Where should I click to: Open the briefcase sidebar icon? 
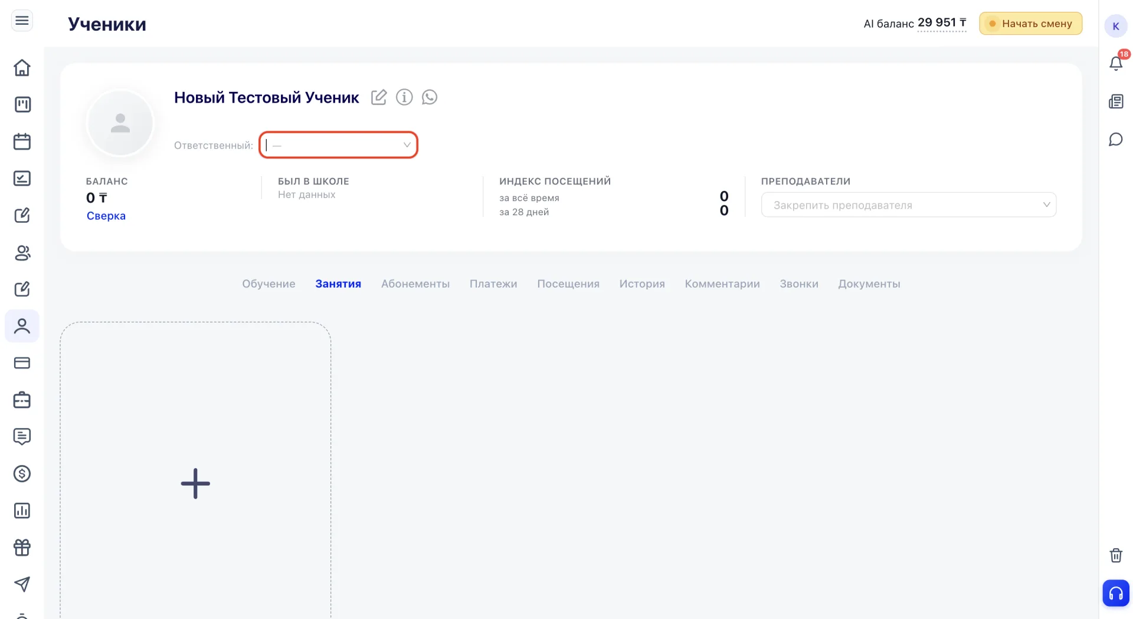[22, 400]
